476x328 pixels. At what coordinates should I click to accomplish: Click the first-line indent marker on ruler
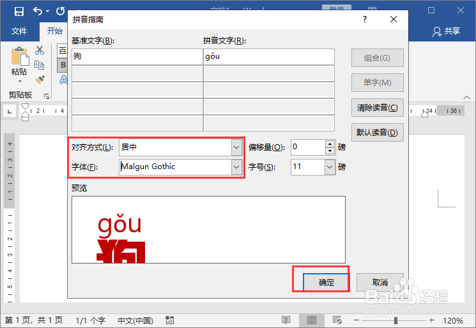click(x=25, y=107)
